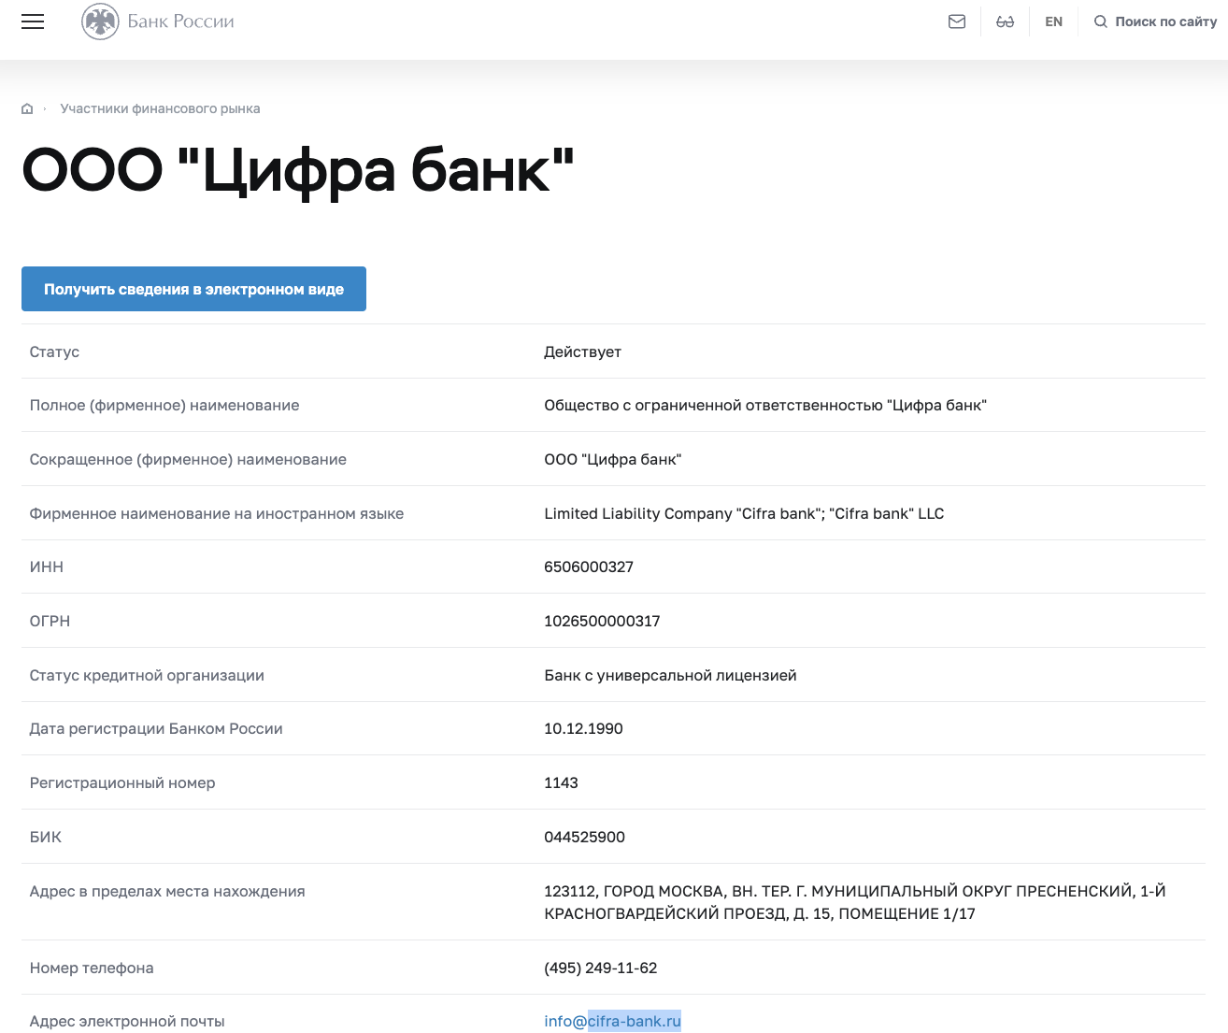Go to home via breadcrumb house icon
Viewport: 1228px width, 1033px height.
pos(27,108)
